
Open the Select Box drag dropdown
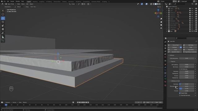pos(33,7)
